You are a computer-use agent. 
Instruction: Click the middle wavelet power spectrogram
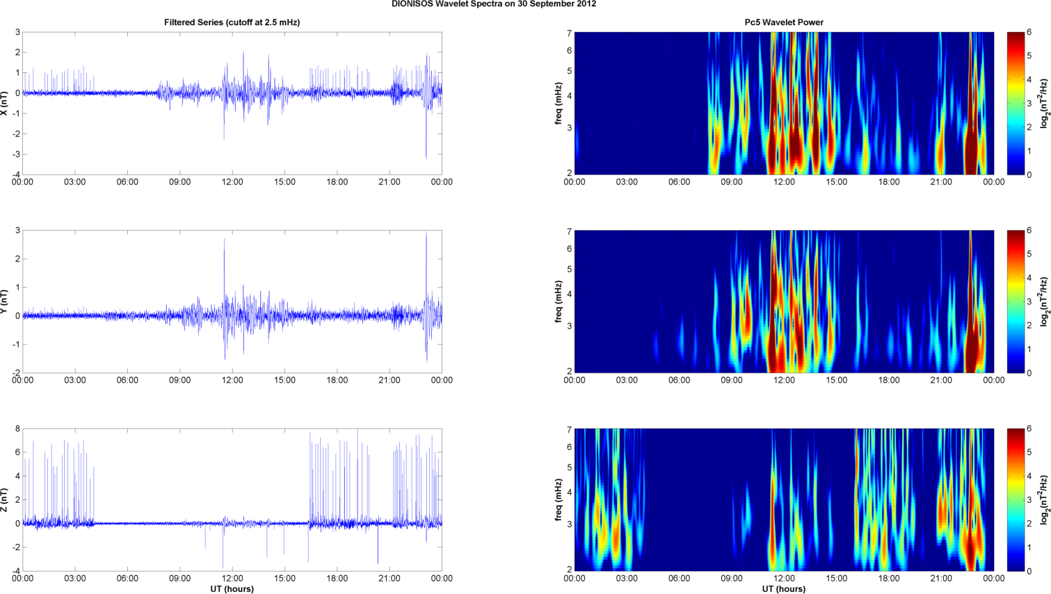(x=784, y=302)
